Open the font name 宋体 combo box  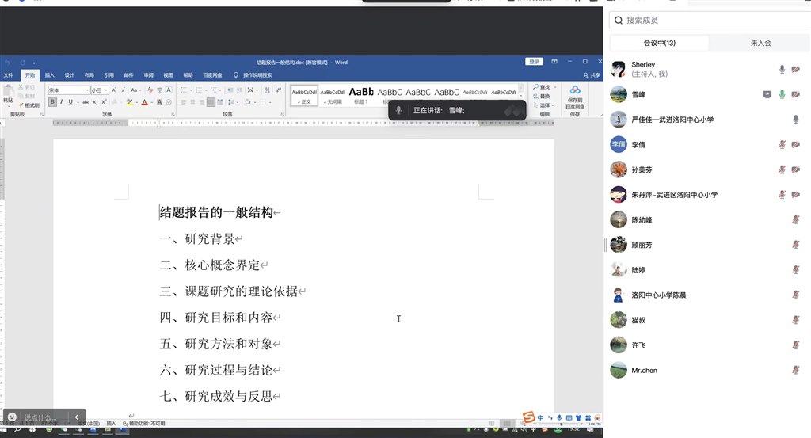(69, 90)
